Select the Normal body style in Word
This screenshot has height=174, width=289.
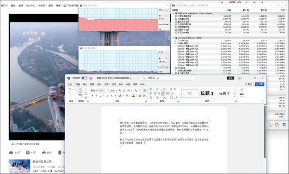(x=190, y=94)
